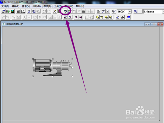The height and width of the screenshot is (123, 164).
Task: Open the 文件(F) menu
Action: pos(5,6)
